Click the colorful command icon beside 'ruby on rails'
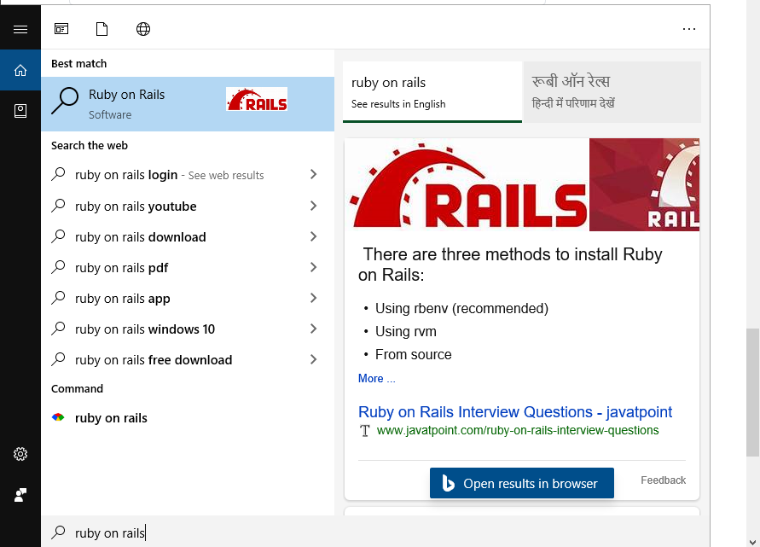760x547 pixels. 58,417
